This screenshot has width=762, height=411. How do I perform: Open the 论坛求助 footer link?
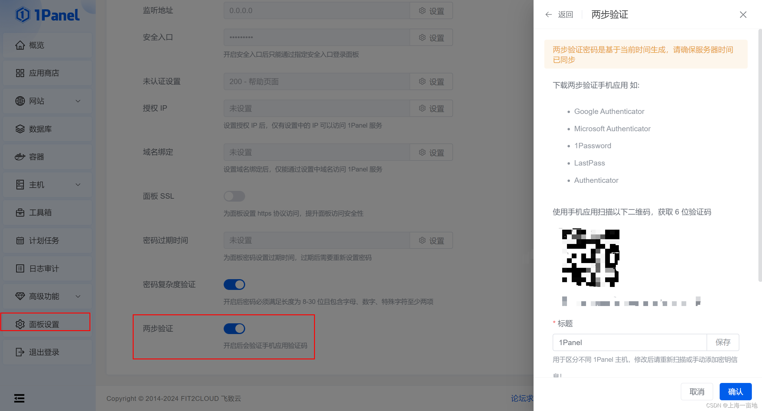point(522,398)
